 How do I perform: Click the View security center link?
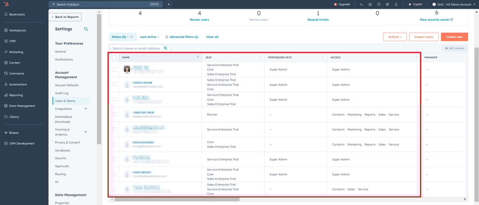[436, 20]
